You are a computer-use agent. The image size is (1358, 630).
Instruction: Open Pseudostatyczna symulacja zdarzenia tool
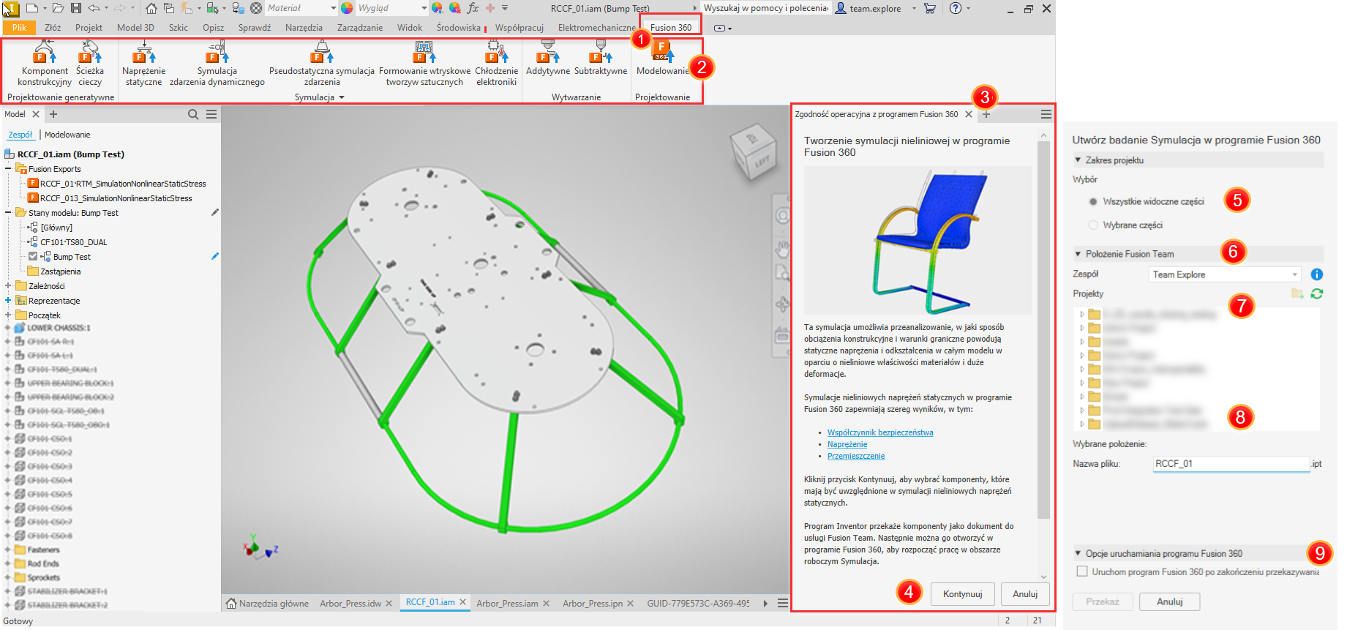pos(322,53)
